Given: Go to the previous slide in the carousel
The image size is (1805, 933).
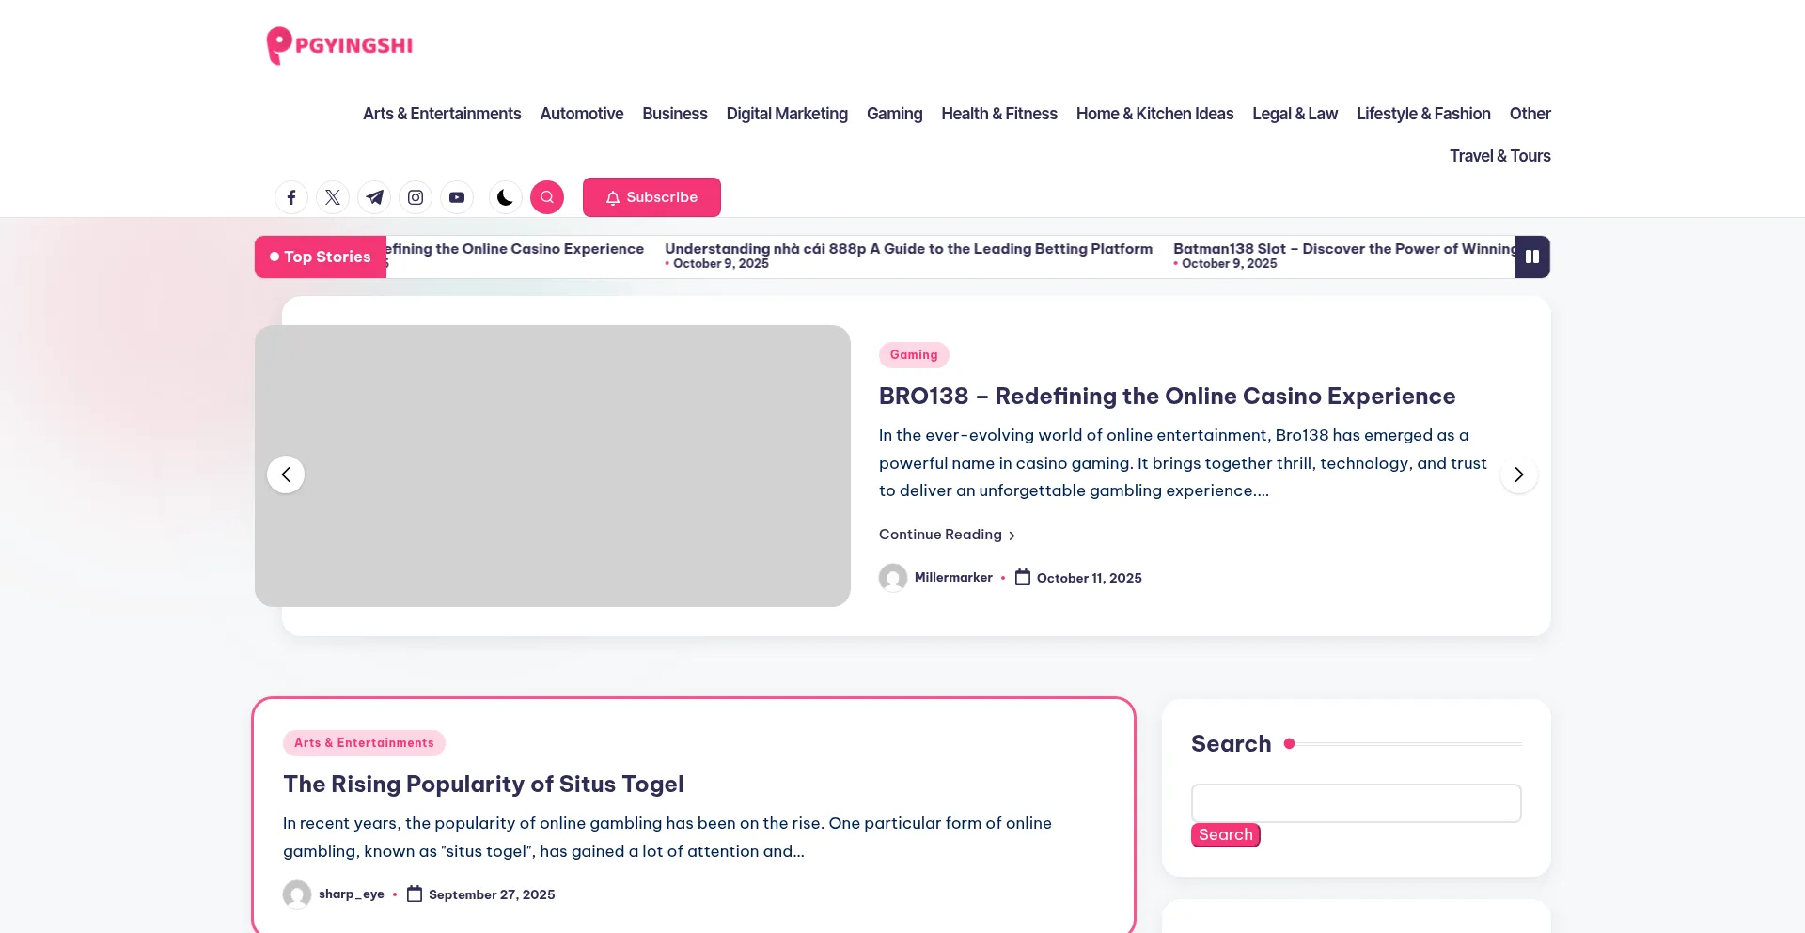Looking at the screenshot, I should [x=286, y=474].
